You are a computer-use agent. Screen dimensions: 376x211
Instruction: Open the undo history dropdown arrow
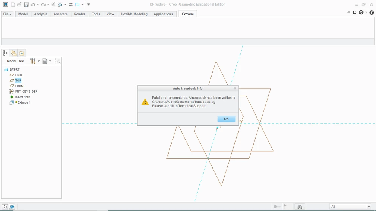click(x=38, y=4)
